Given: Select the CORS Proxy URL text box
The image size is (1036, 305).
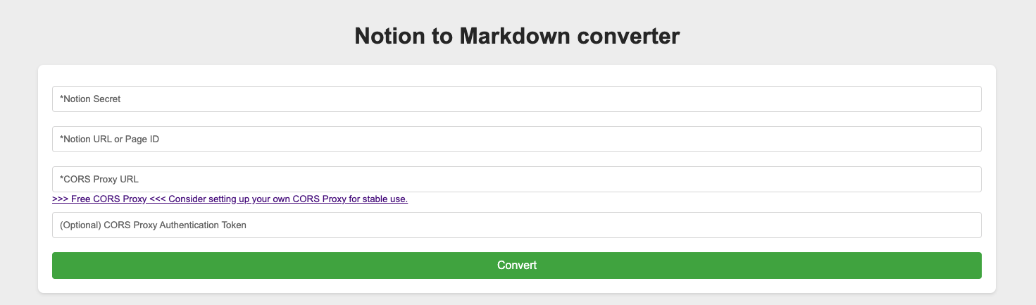Looking at the screenshot, I should [x=516, y=180].
